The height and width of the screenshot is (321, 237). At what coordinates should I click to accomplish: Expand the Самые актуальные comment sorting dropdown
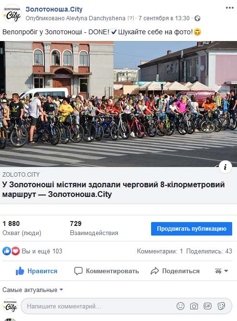[33, 290]
